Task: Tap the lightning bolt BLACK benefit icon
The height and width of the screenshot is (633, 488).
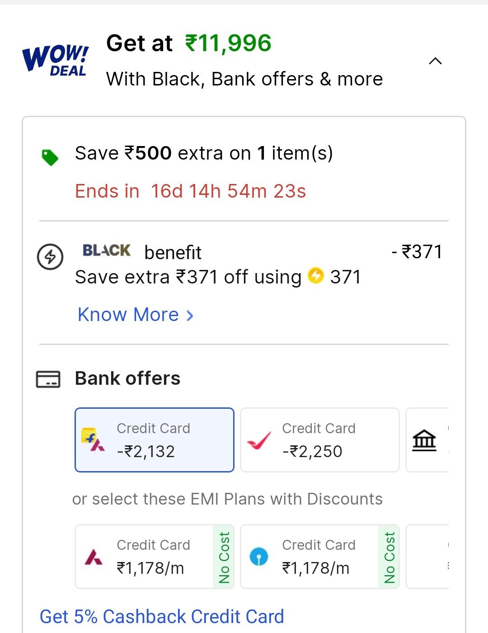Action: point(50,257)
